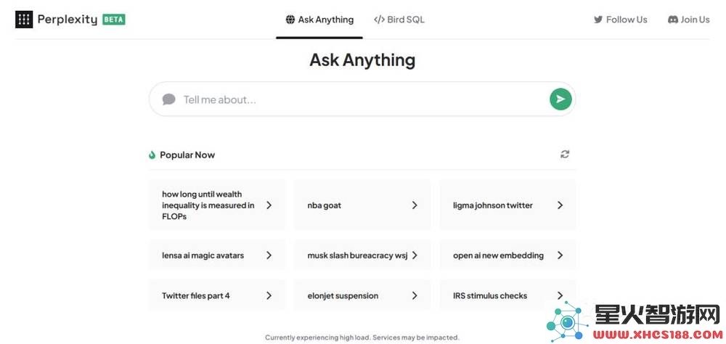
Task: Refresh the Popular Now list
Action: [x=564, y=154]
